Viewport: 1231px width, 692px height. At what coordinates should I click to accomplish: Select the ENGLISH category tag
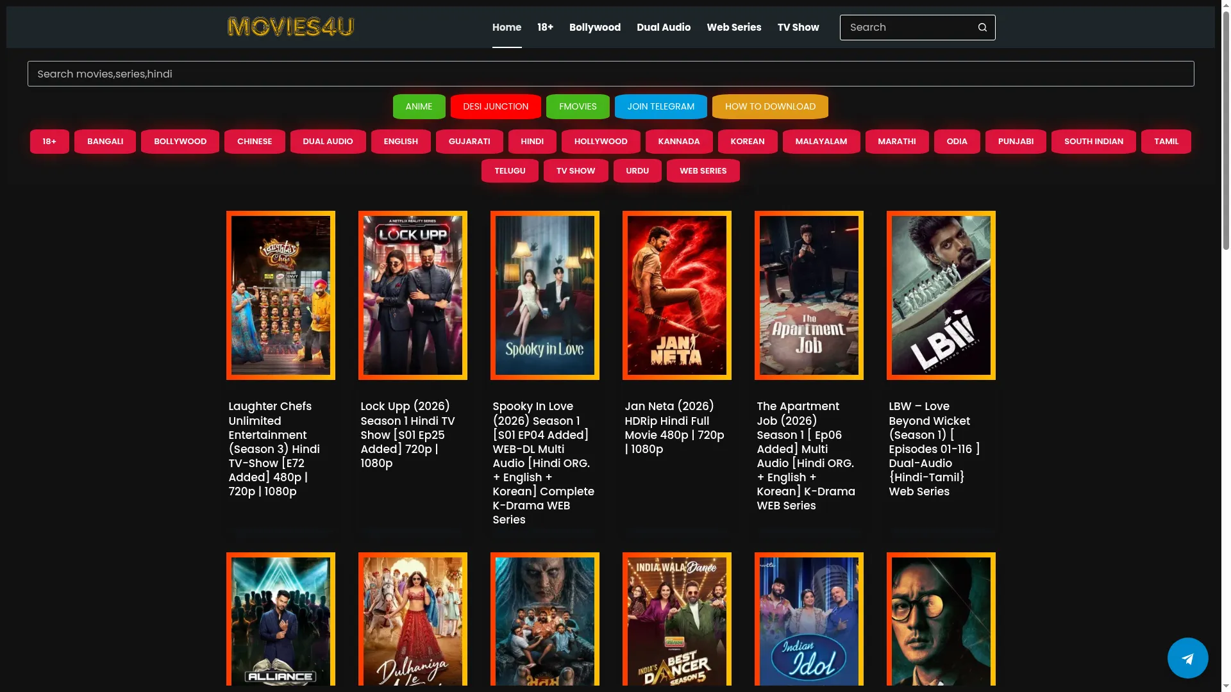pos(401,142)
